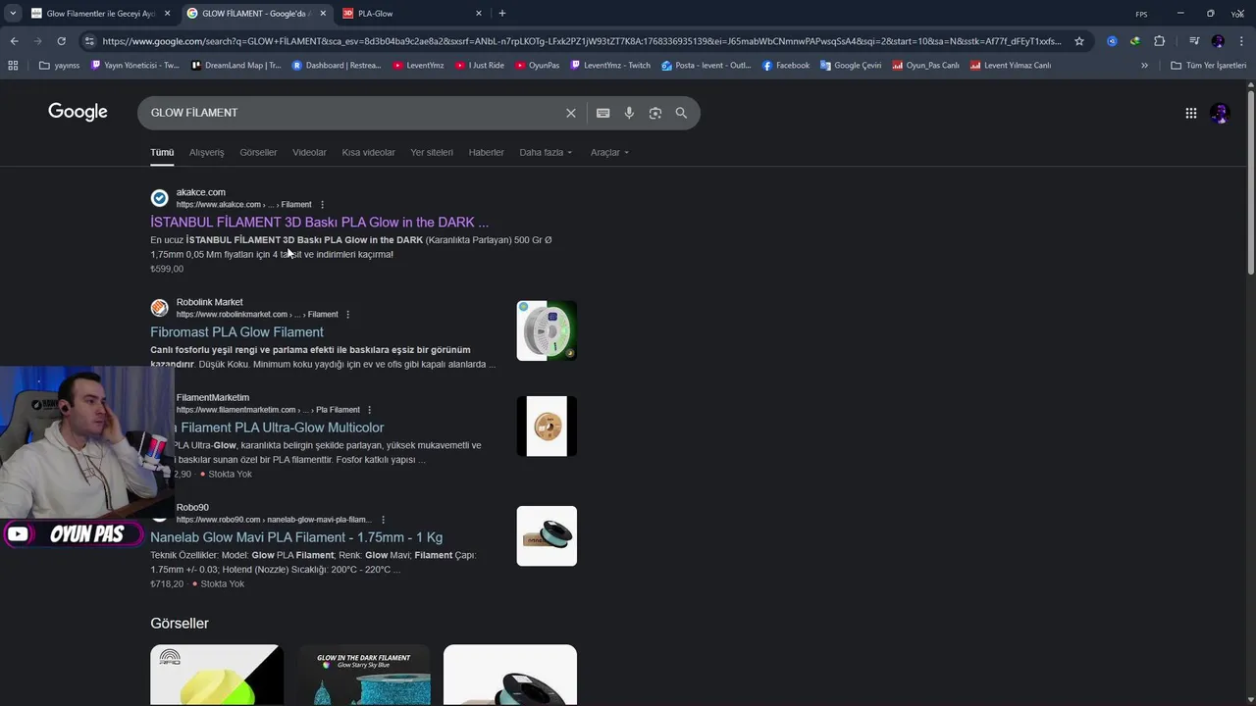Open more options for Robo90 result
1256x706 pixels.
(x=383, y=520)
